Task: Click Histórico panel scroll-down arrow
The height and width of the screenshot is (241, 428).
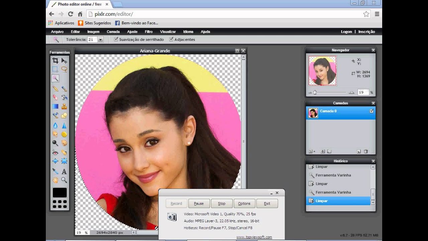Action: tap(373, 203)
